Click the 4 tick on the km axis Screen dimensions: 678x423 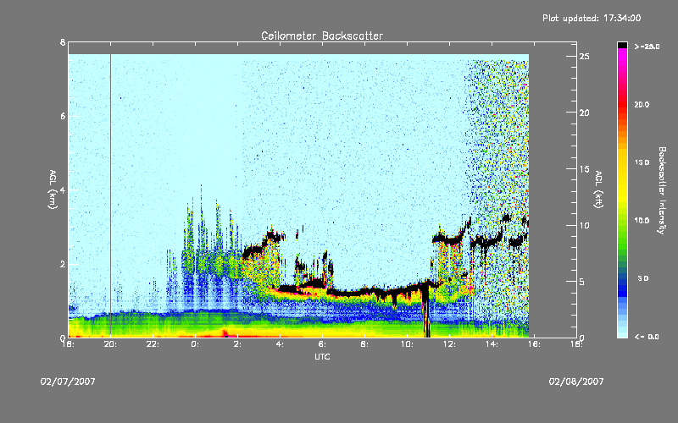63,190
